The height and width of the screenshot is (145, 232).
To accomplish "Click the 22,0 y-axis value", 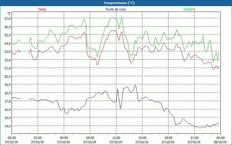I will (8, 60).
